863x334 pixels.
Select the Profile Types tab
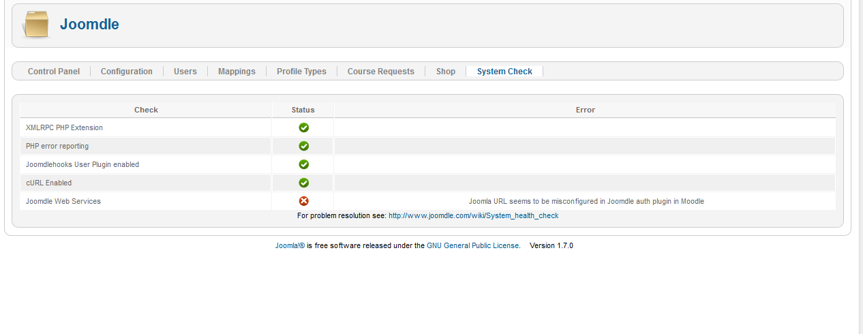pyautogui.click(x=301, y=71)
